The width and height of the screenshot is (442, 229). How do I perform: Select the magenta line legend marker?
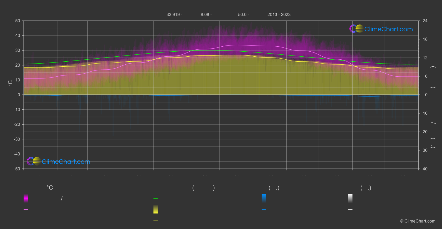26,210
